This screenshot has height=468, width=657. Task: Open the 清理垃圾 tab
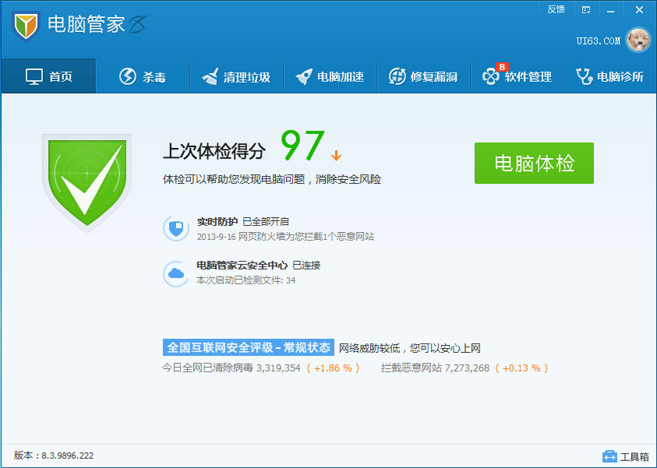(x=237, y=76)
